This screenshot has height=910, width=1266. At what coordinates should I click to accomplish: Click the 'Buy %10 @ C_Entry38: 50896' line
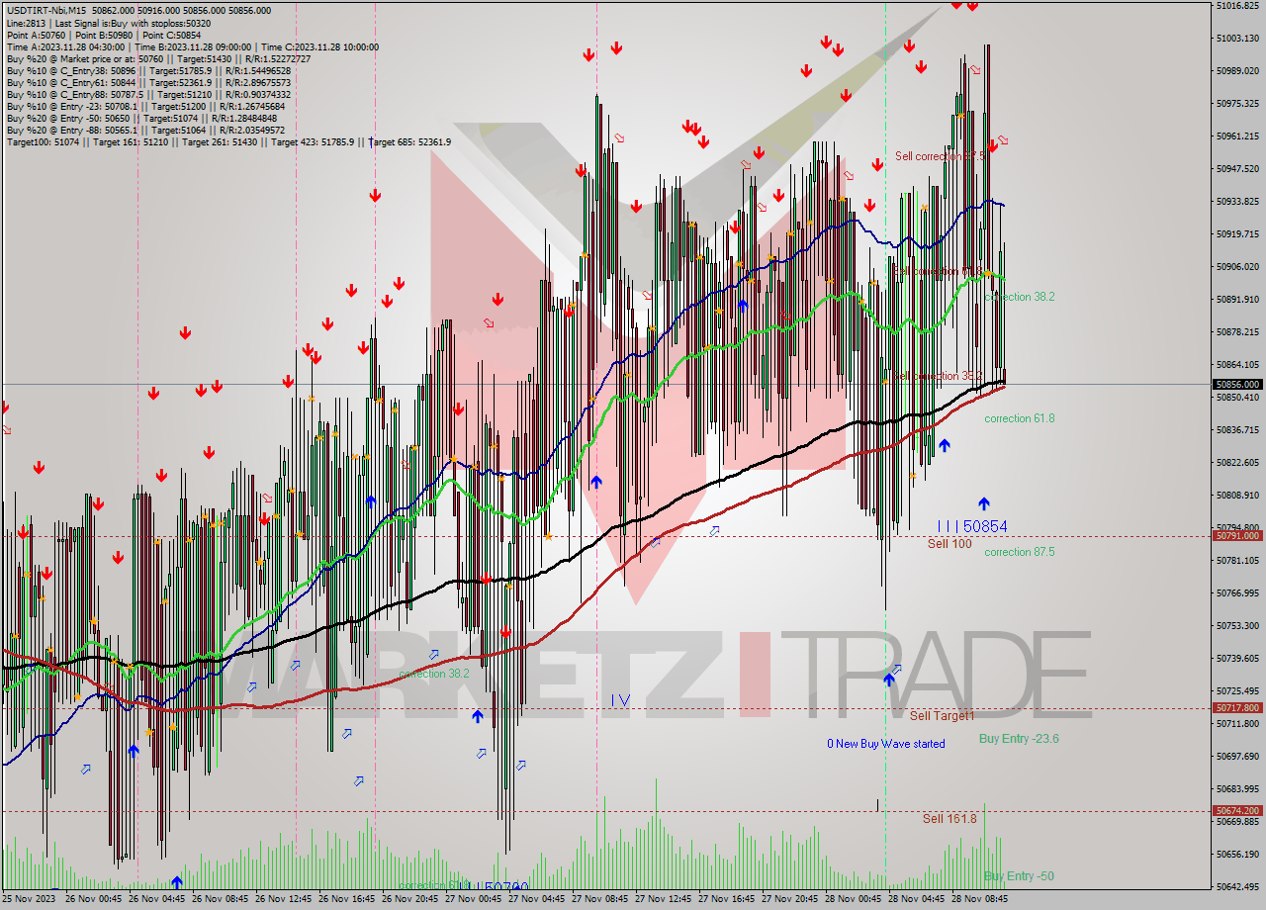tap(148, 70)
